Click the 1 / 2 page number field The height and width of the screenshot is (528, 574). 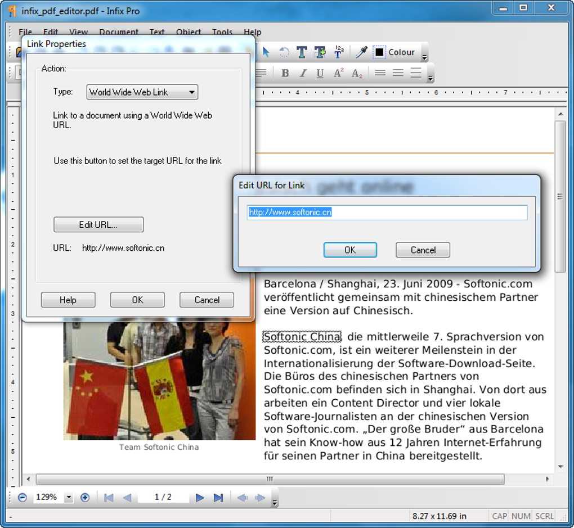tap(163, 497)
